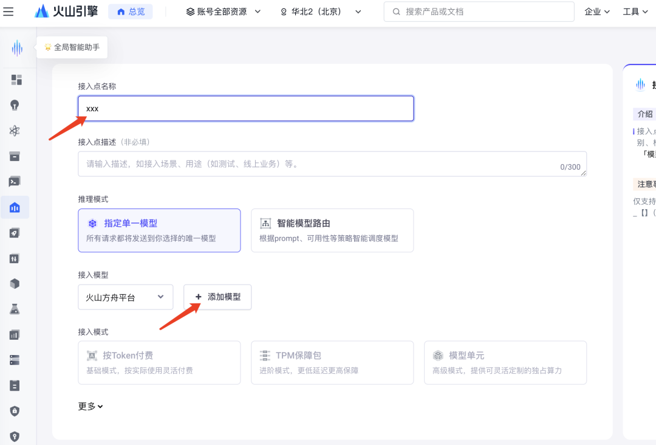The height and width of the screenshot is (445, 656).
Task: Open the 火山方舟平台 dropdown
Action: [x=125, y=297]
